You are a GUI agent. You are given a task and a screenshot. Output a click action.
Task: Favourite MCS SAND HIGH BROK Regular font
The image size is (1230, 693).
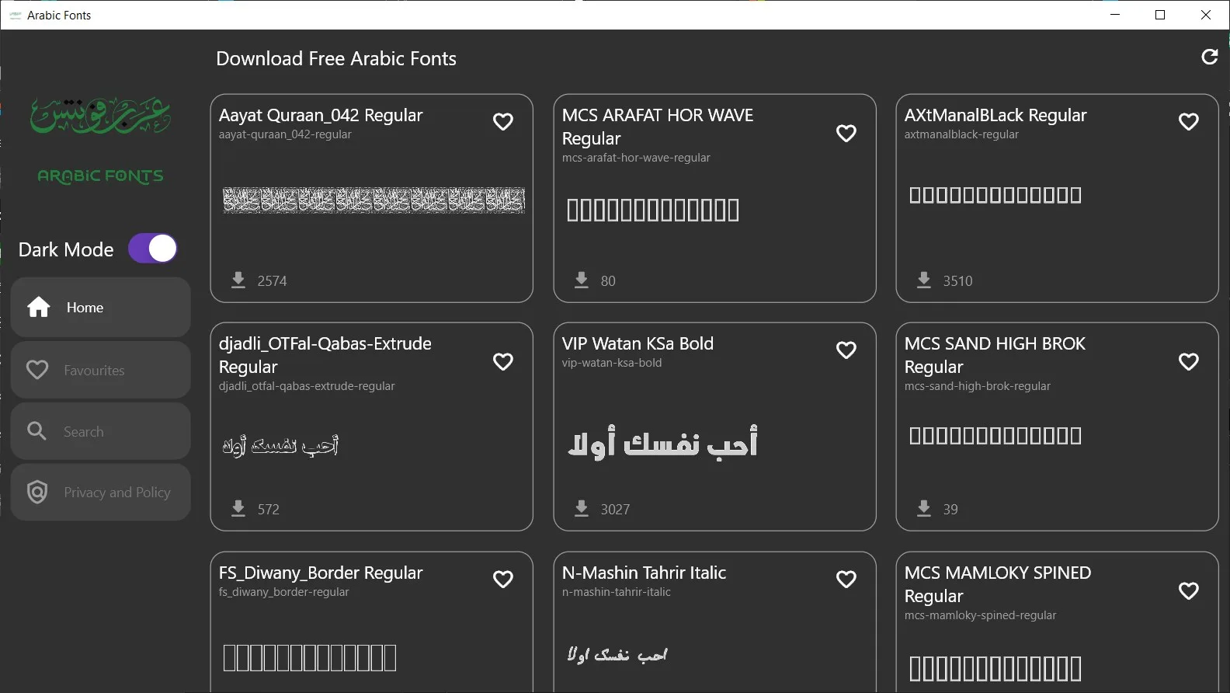click(x=1189, y=361)
